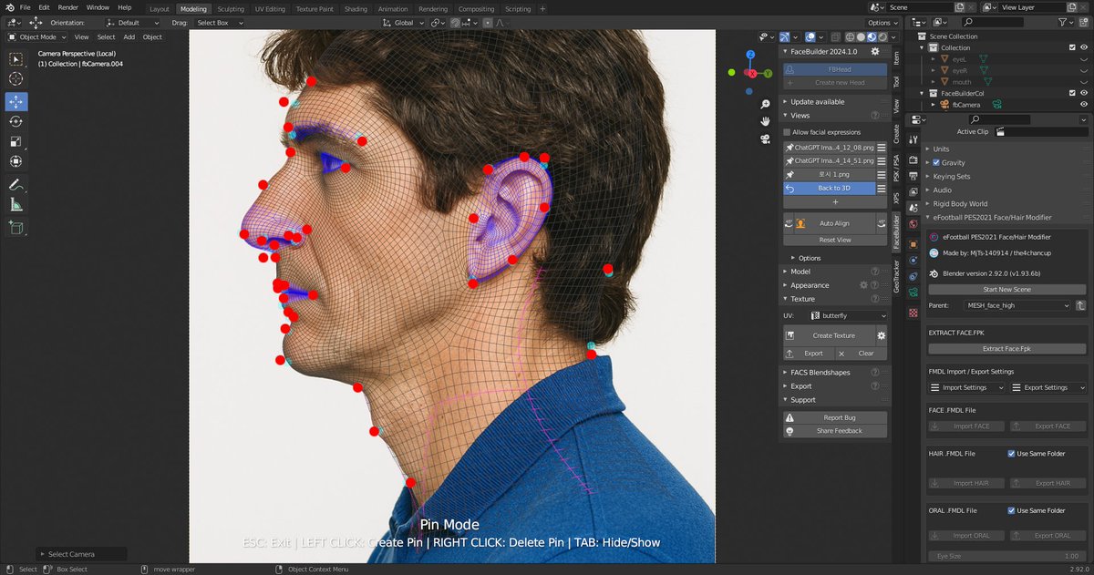Hide Collection using its eye icon
The image size is (1094, 575).
click(x=1084, y=47)
